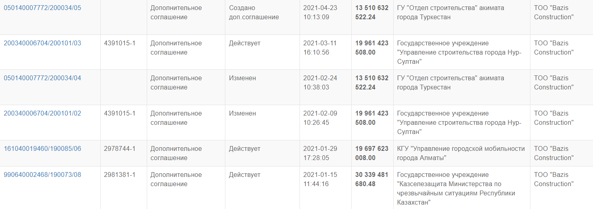Viewport: 593px width, 209px height.
Task: Open contract link 161040019460/190085/06
Action: [42, 149]
